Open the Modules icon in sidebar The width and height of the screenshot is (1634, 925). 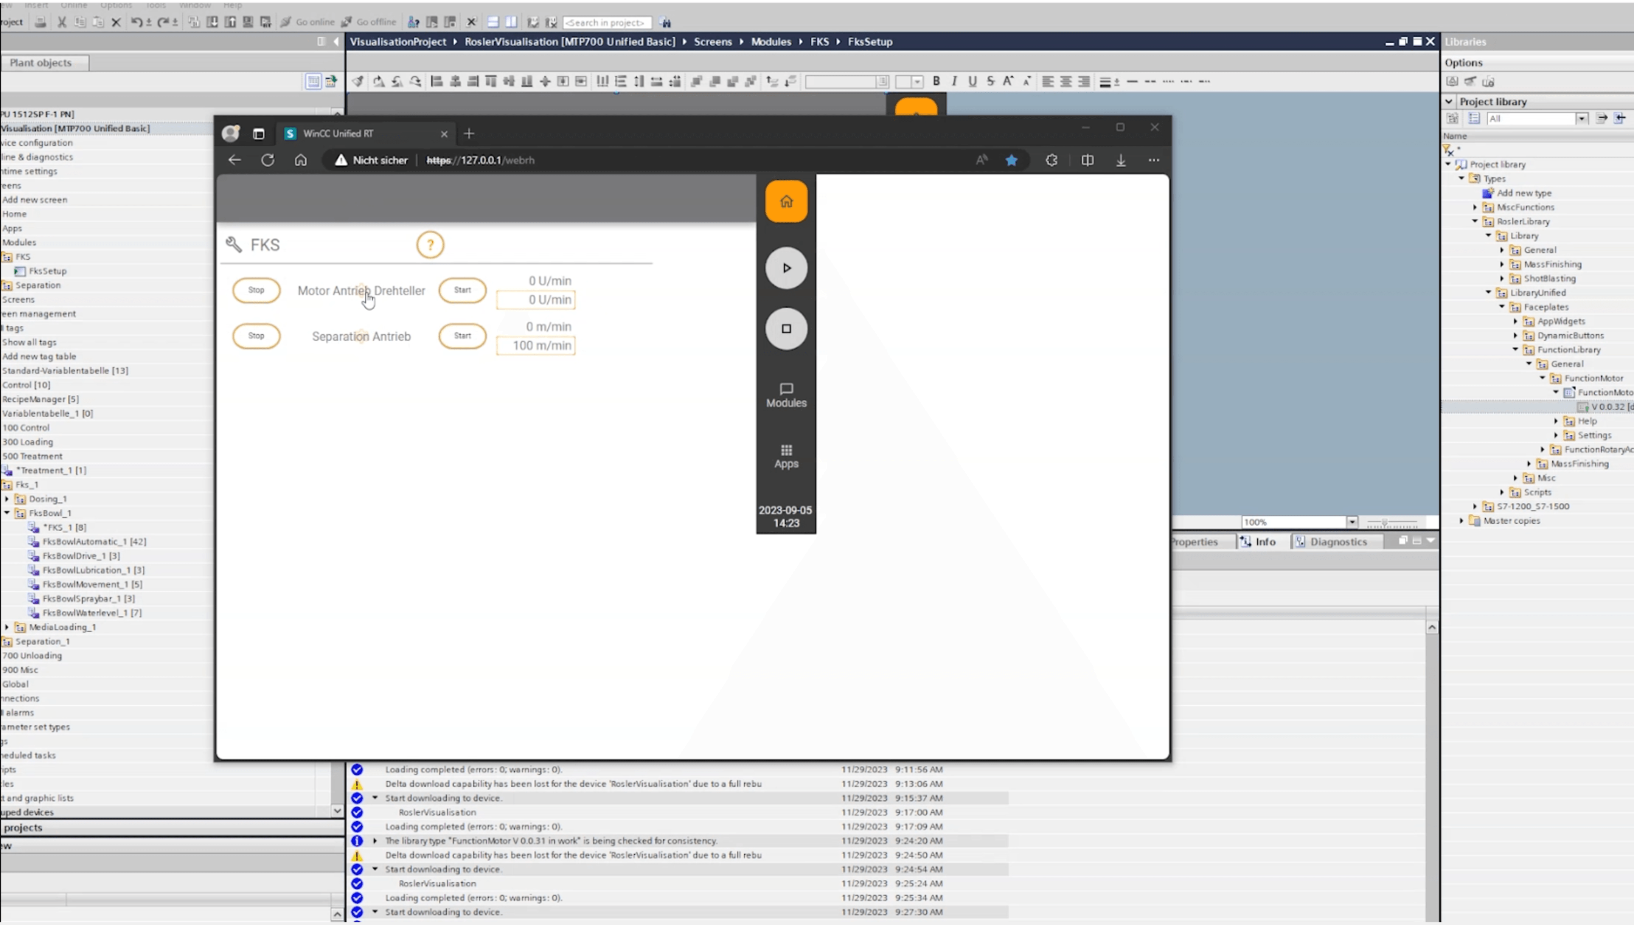(x=786, y=395)
